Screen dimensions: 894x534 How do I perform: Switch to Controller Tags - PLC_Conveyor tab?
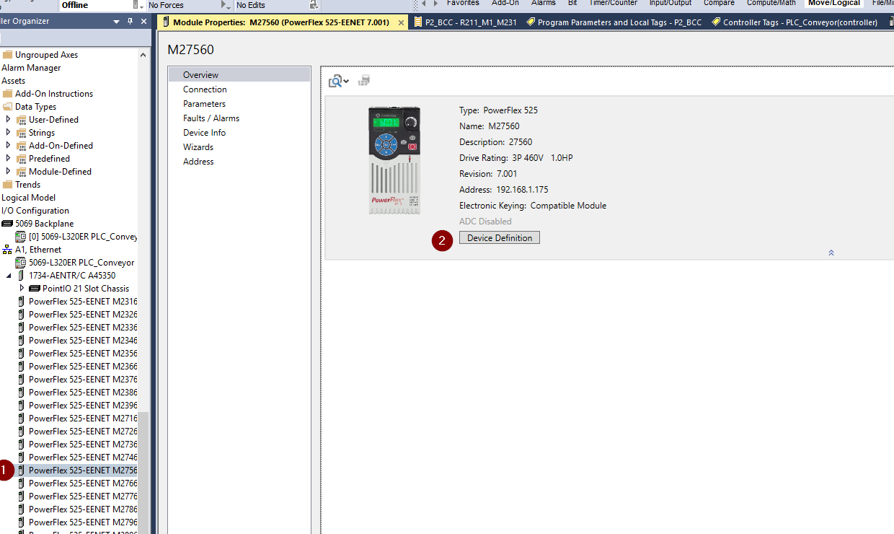click(x=795, y=22)
